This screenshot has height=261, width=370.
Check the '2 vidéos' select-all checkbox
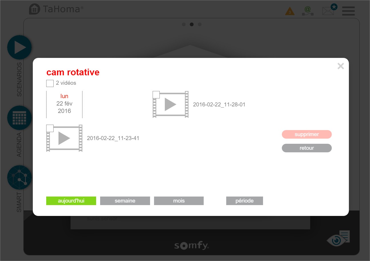coord(50,83)
